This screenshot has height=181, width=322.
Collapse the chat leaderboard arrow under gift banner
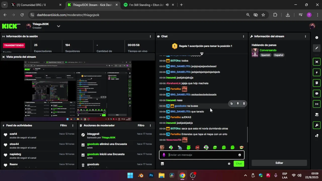pos(202,54)
